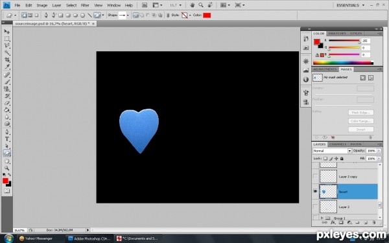
Task: Toggle lock position icon
Action: coord(336,159)
